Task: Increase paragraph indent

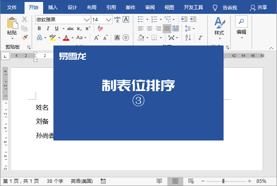Action: tap(193, 19)
